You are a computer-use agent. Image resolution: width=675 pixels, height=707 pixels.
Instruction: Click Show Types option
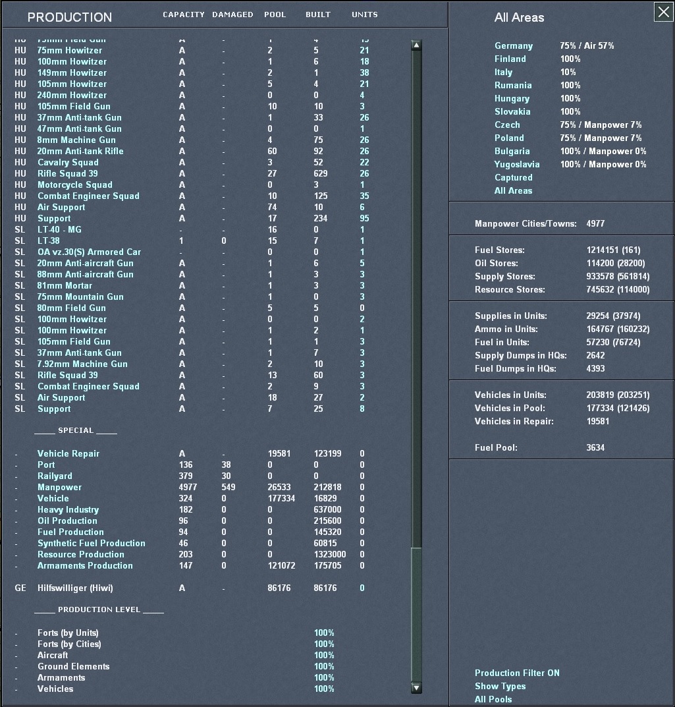[x=500, y=686]
